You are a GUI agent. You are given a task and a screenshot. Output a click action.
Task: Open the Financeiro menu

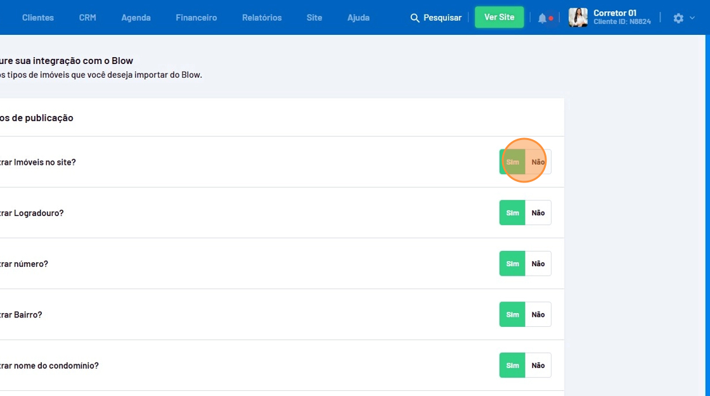196,18
